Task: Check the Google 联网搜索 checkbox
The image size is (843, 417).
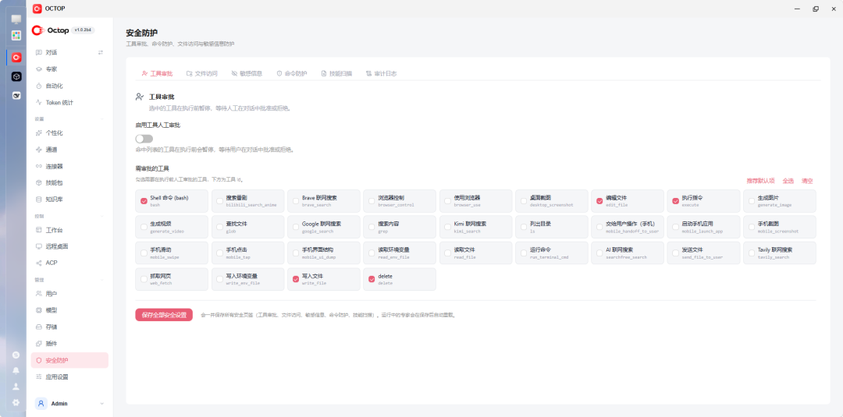Action: [296, 227]
